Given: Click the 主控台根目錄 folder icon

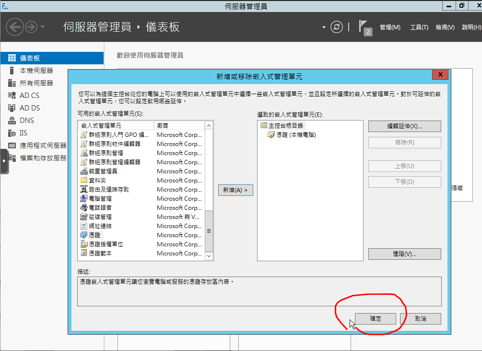Looking at the screenshot, I should [x=264, y=125].
